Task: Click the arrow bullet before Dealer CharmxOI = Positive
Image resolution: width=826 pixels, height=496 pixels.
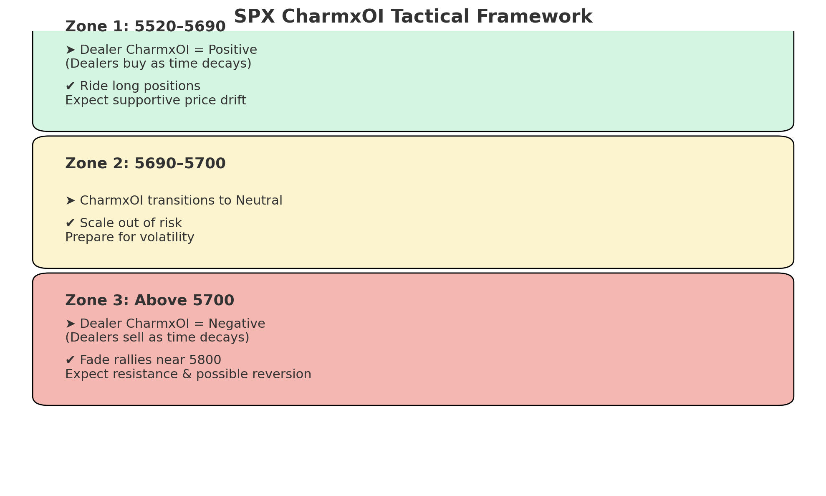Action: (x=70, y=50)
